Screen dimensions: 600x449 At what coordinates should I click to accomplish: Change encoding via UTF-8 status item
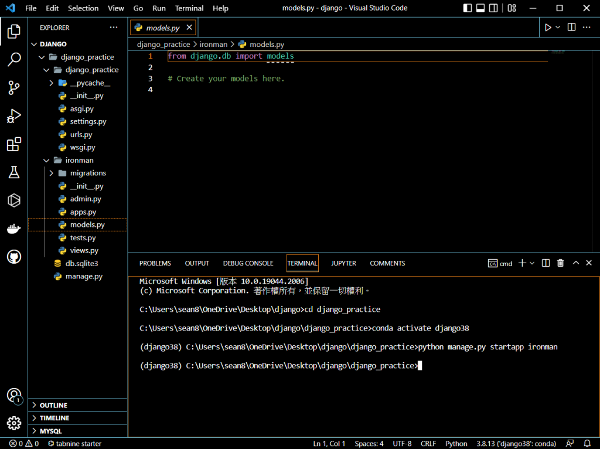pyautogui.click(x=402, y=443)
